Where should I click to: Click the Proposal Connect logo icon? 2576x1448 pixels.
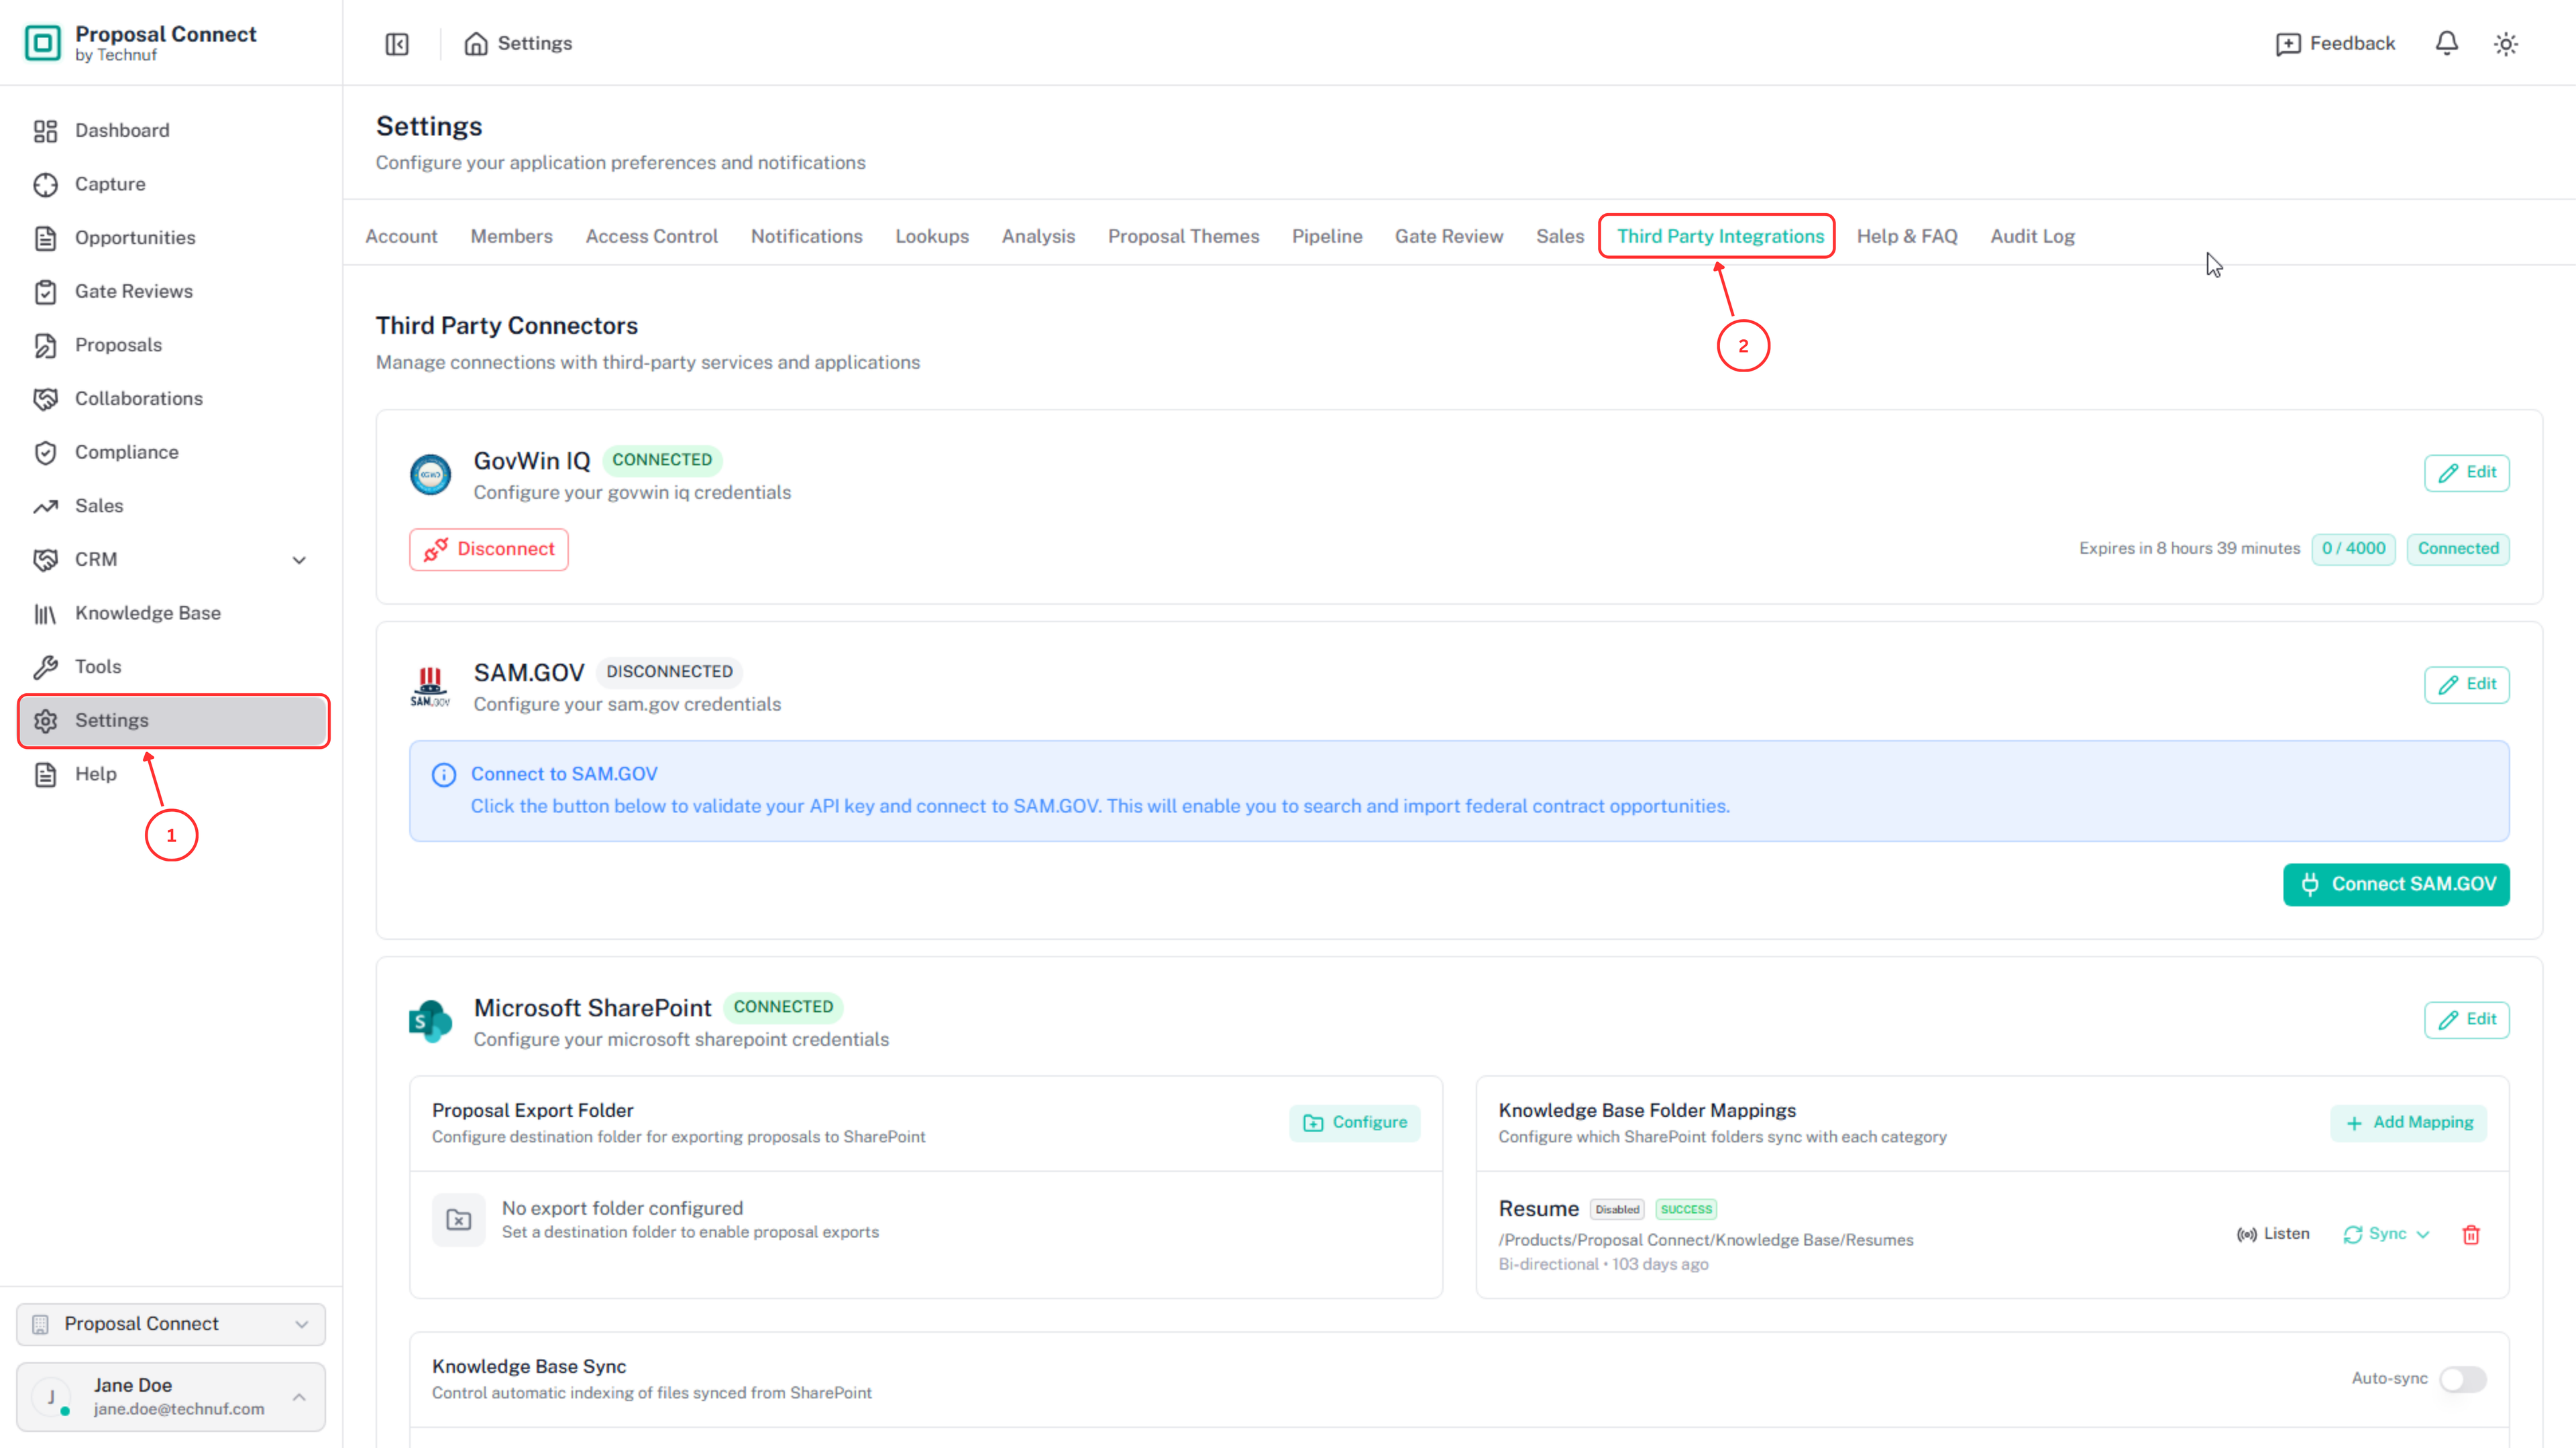[43, 43]
